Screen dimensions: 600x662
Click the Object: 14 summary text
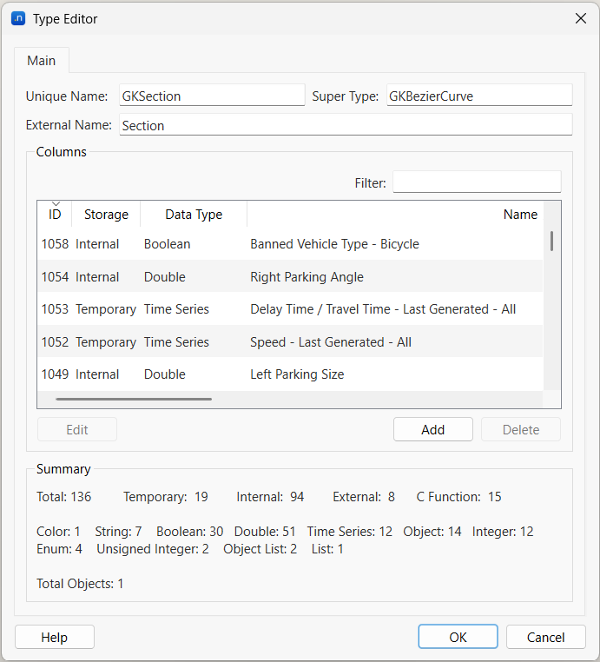coord(432,532)
